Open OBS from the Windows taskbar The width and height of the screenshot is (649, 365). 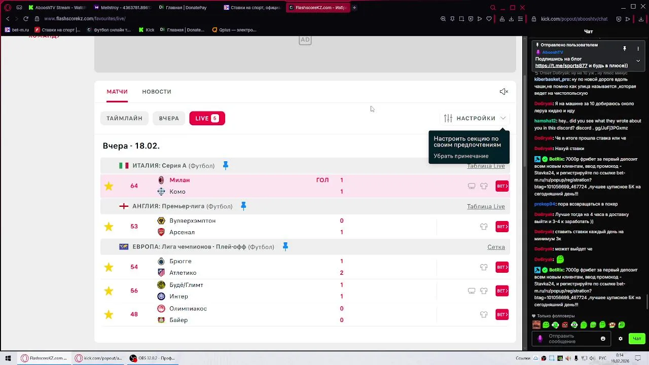pyautogui.click(x=152, y=358)
